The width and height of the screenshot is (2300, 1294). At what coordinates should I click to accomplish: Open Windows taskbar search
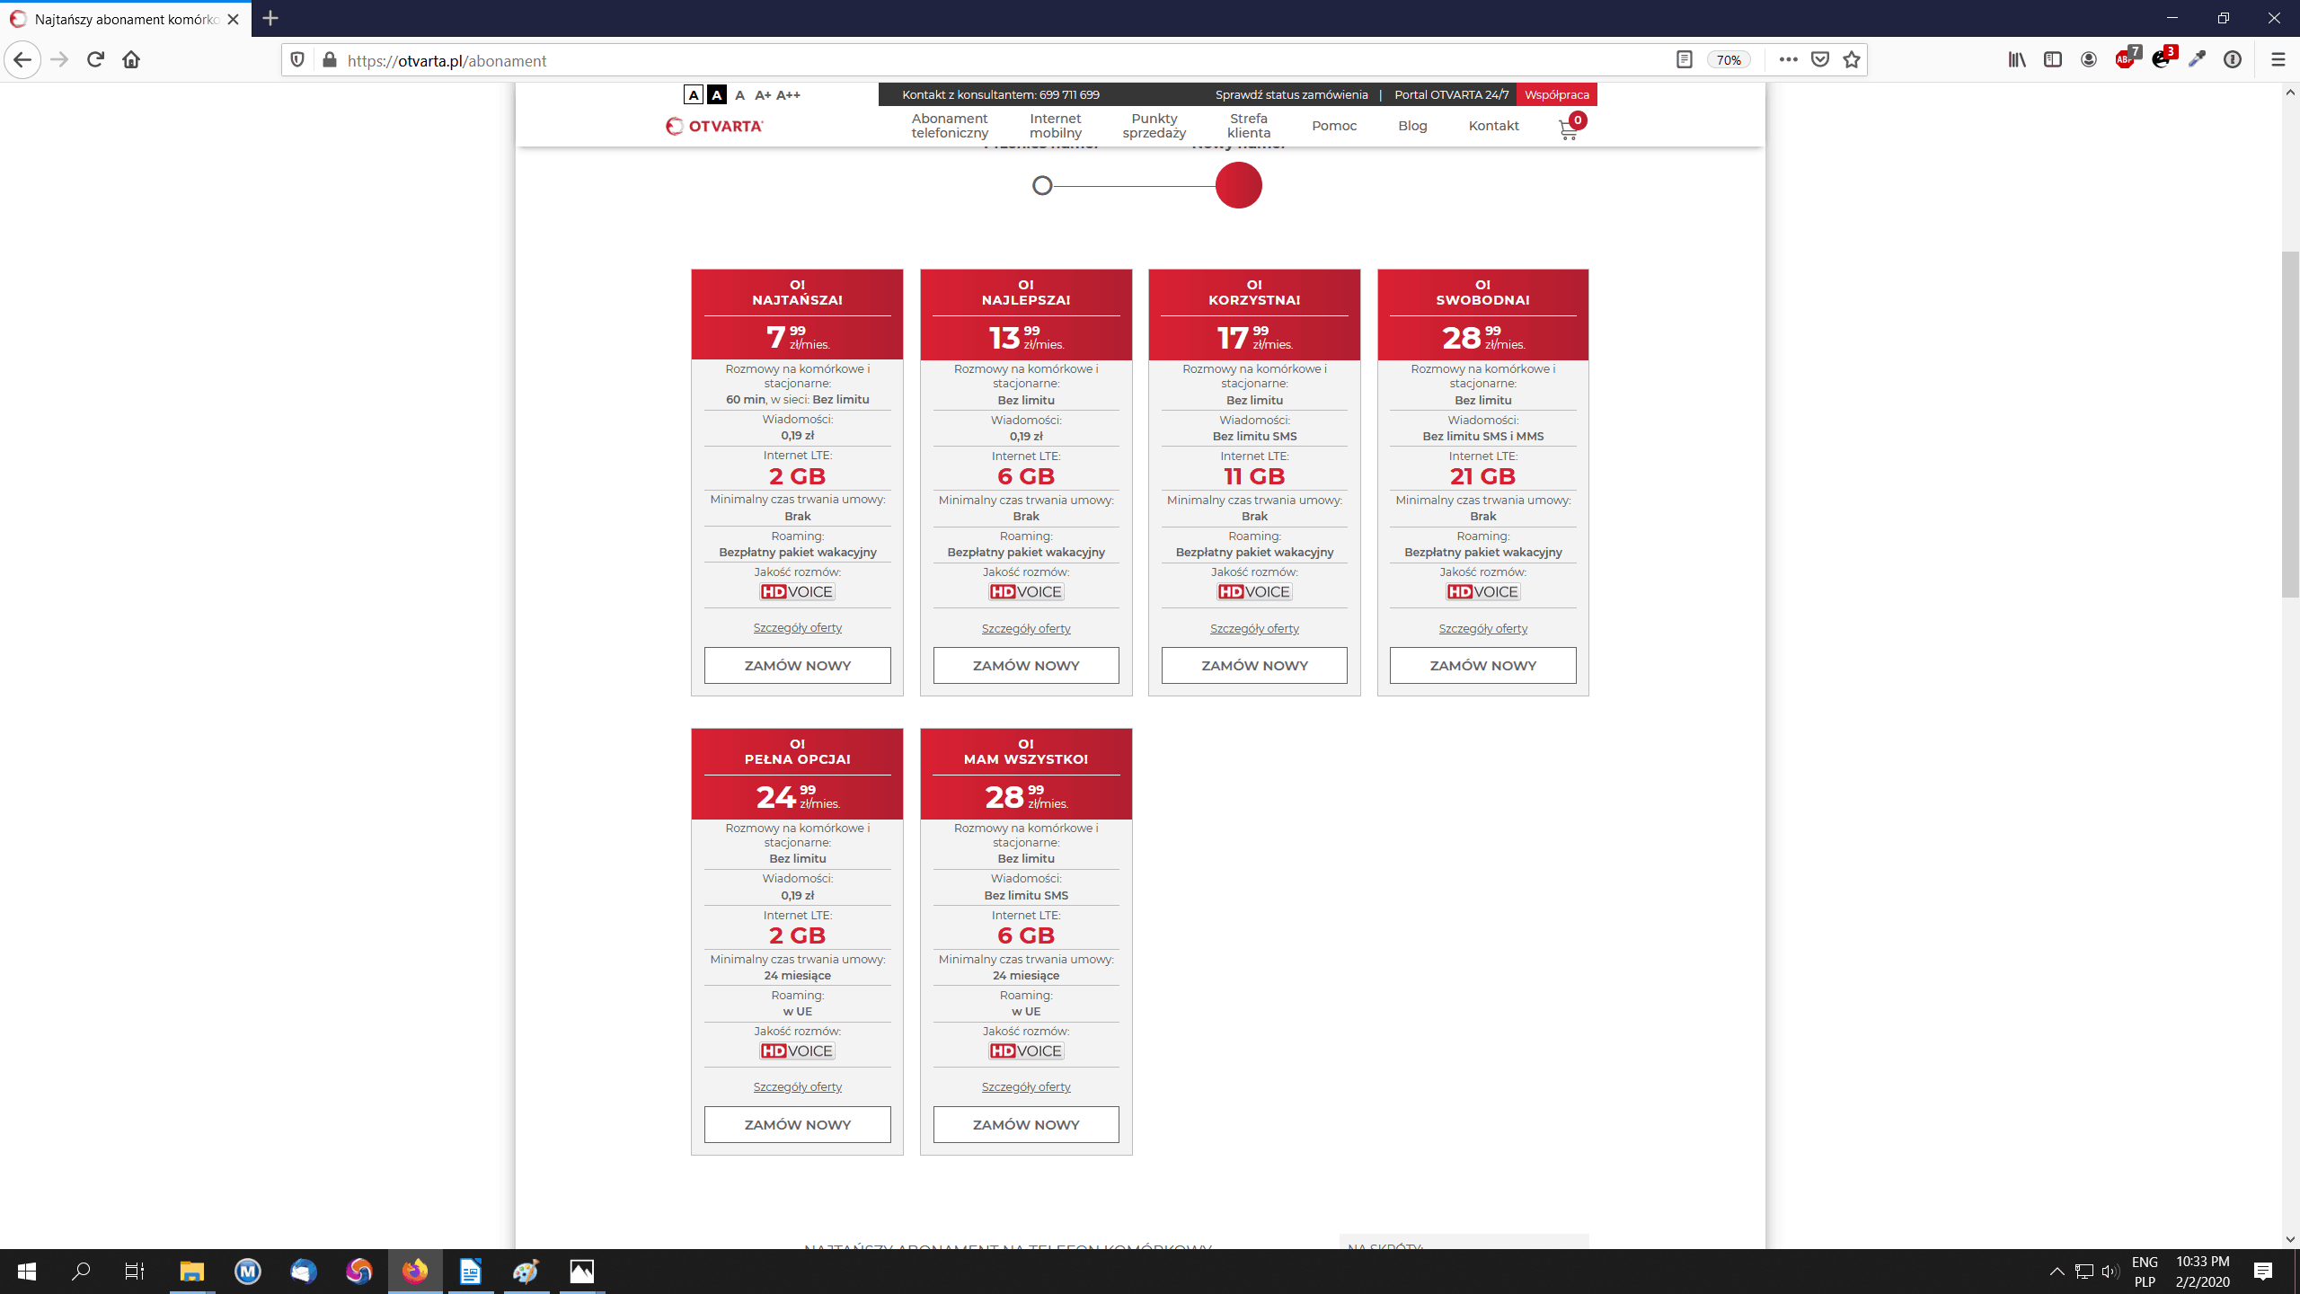tap(81, 1272)
